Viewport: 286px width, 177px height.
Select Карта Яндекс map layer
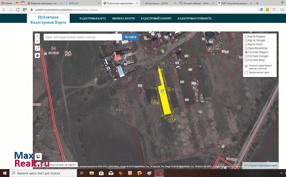click(246, 36)
